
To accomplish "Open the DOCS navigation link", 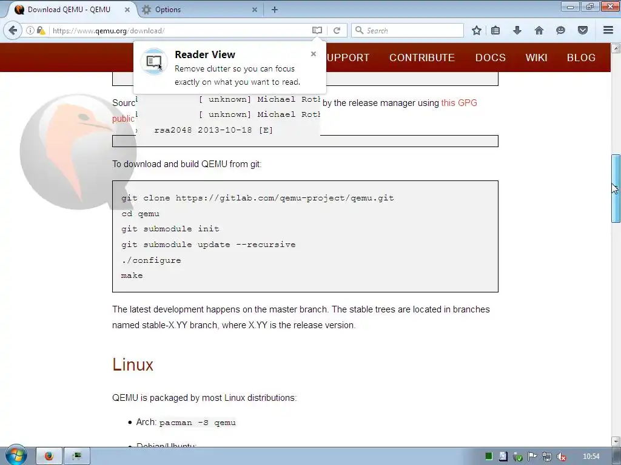I will 490,58.
